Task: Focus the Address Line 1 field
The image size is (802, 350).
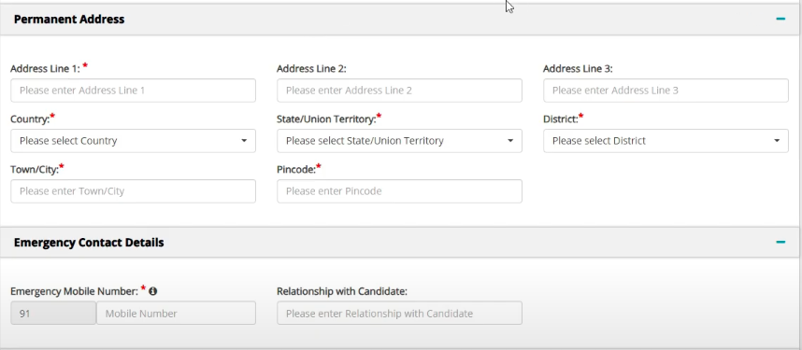Action: pyautogui.click(x=133, y=91)
